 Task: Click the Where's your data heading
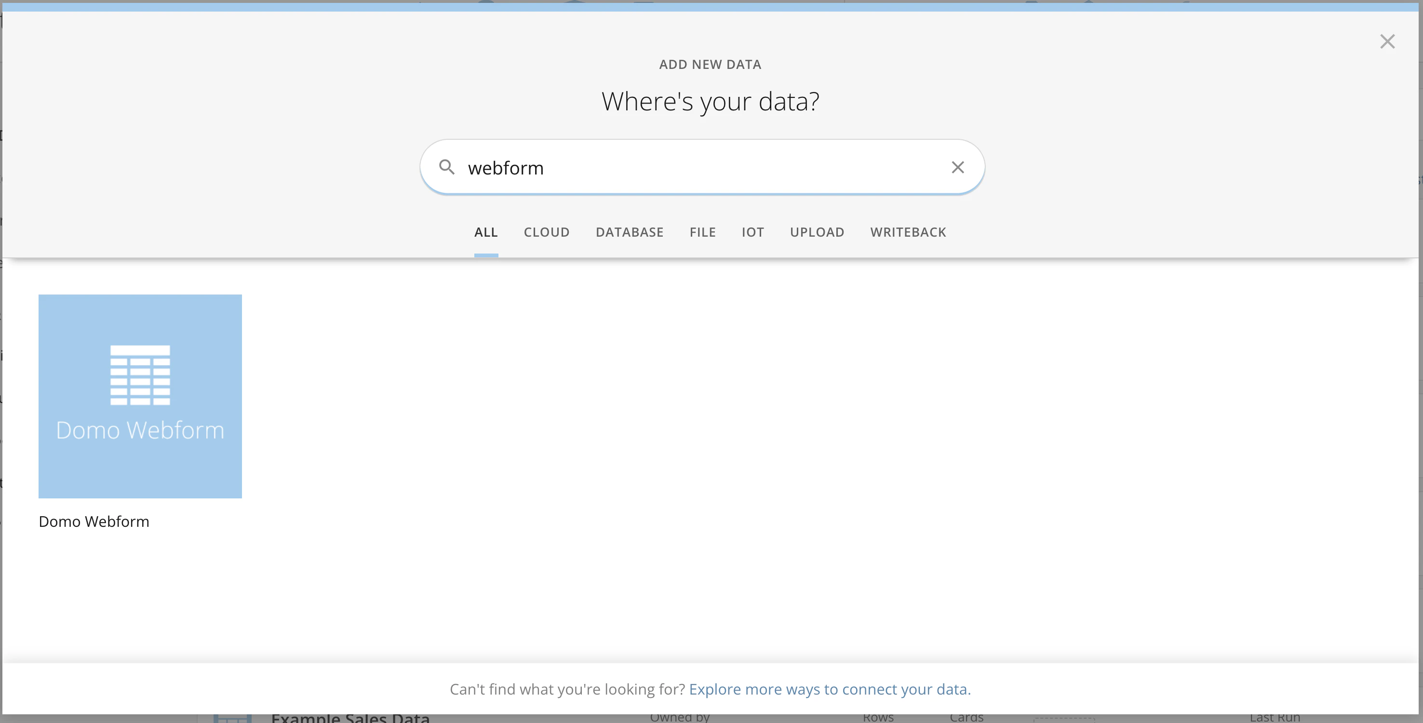710,102
